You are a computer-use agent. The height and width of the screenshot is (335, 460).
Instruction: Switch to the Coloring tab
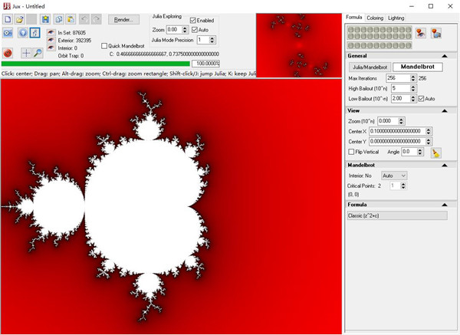tap(374, 17)
